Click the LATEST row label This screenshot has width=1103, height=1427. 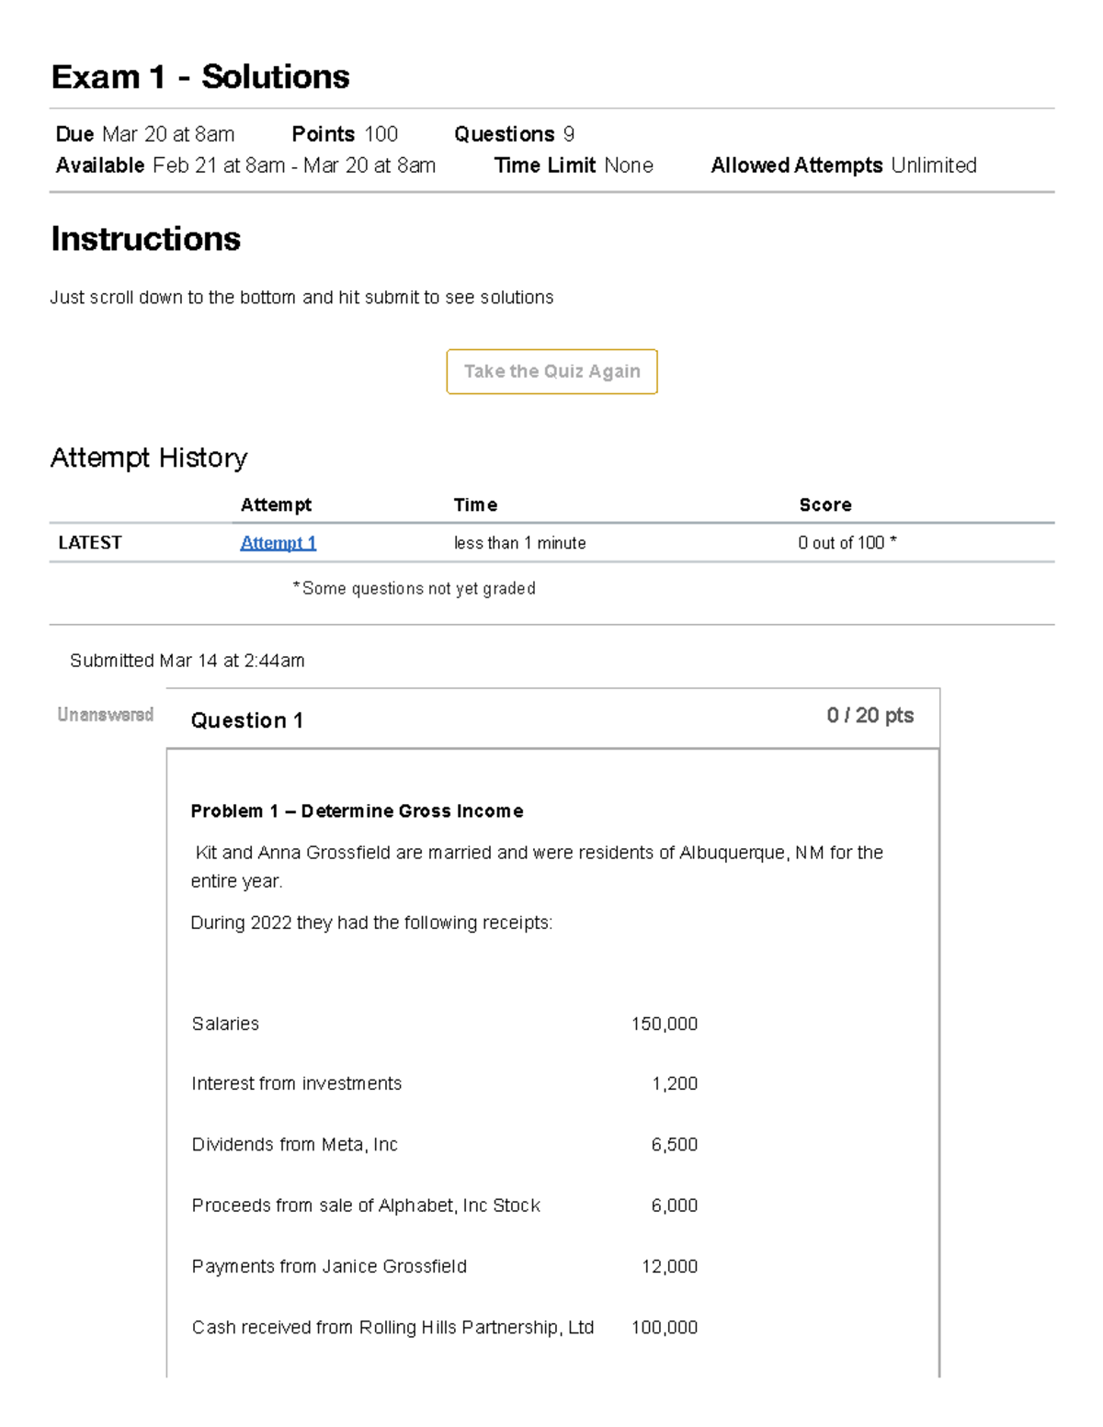pyautogui.click(x=90, y=543)
